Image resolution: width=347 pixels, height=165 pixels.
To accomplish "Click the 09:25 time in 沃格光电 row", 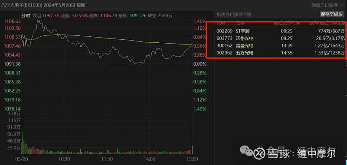I will (x=287, y=38).
